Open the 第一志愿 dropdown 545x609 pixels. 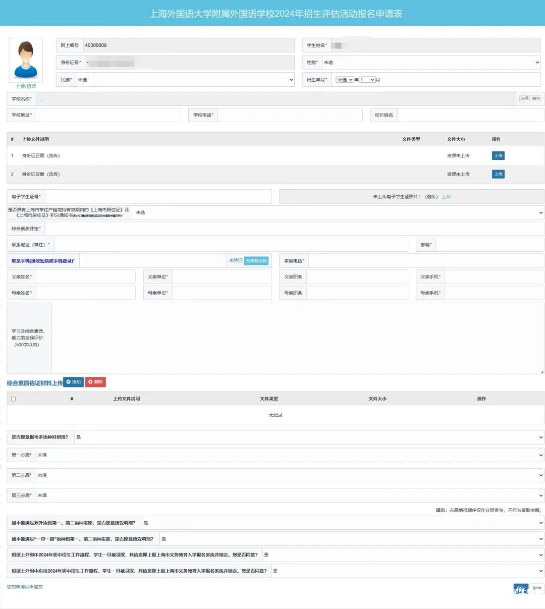coord(290,455)
